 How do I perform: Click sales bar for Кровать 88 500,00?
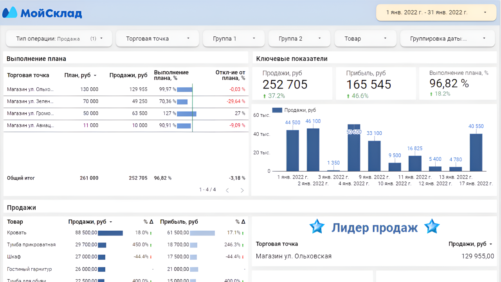coord(110,233)
